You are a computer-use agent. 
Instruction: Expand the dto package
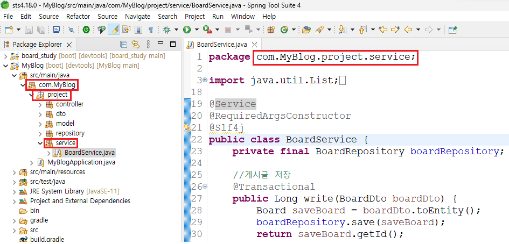tap(40, 114)
